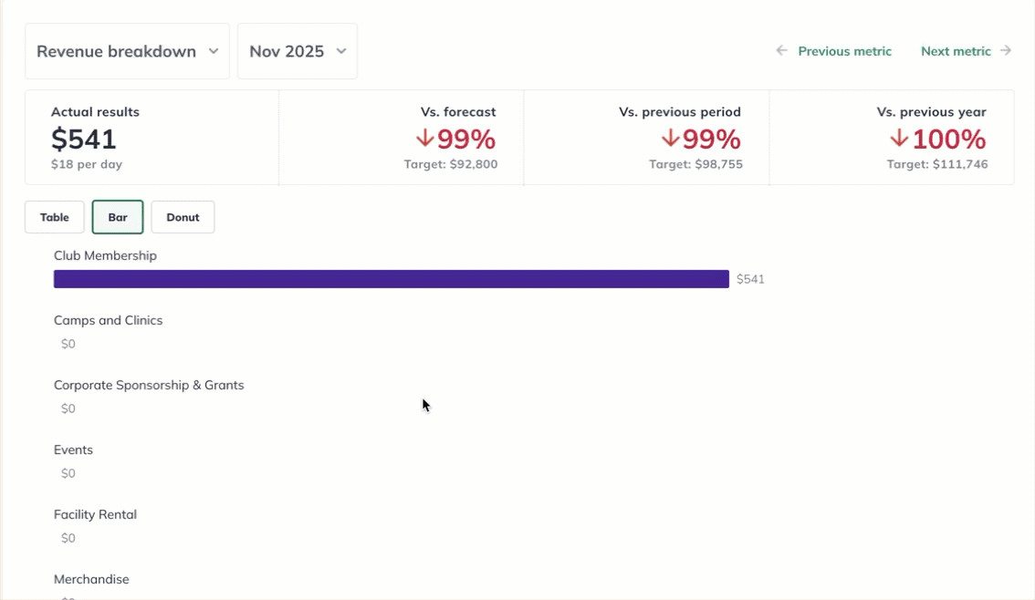Open the Revenue breakdown metric selector
The image size is (1035, 600).
pos(127,51)
